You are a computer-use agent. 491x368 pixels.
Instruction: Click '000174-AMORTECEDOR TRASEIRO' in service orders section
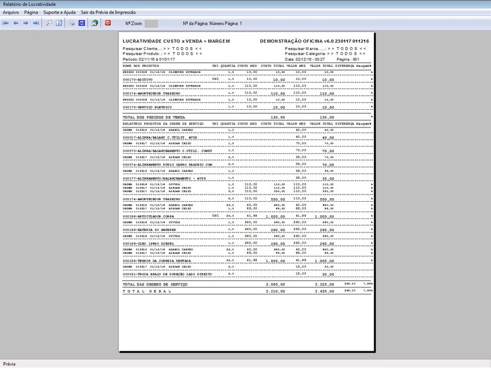tap(247, 199)
